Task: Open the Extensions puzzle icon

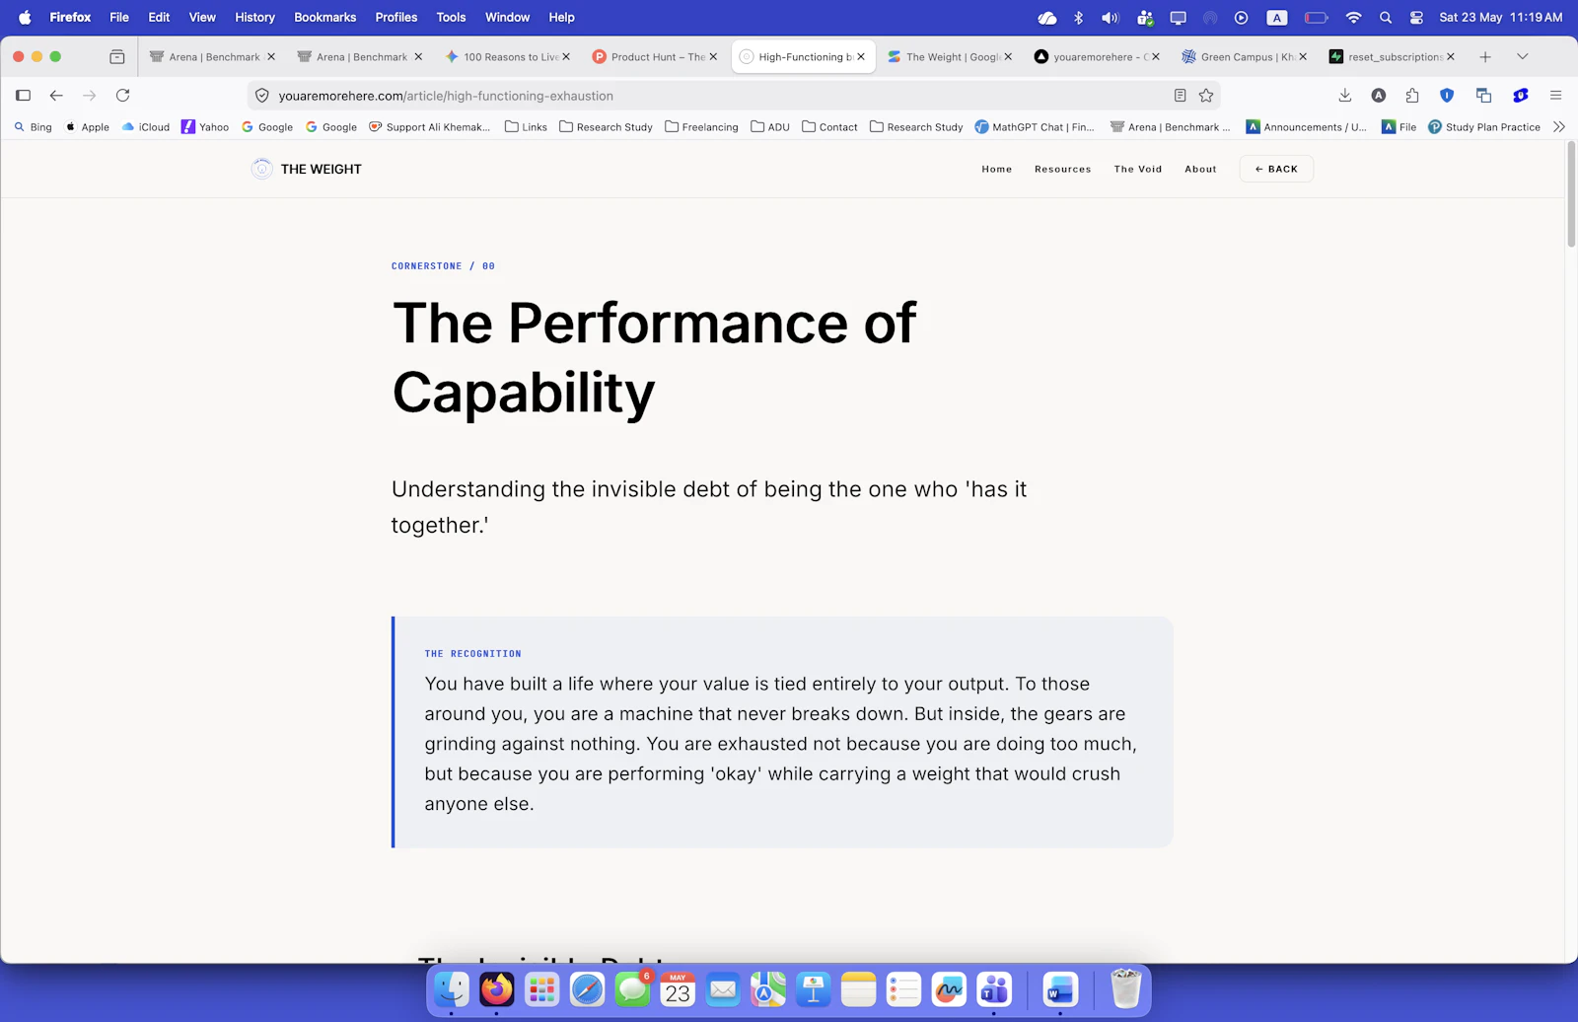Action: click(x=1412, y=96)
